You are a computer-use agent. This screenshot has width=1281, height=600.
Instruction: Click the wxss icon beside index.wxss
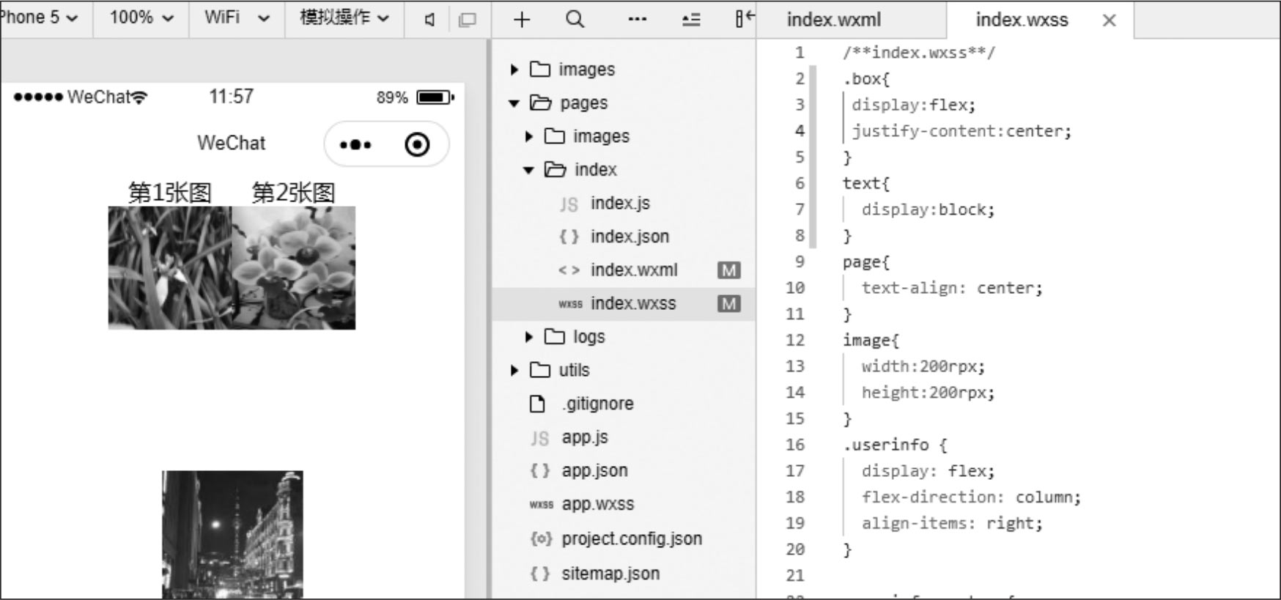coord(570,304)
